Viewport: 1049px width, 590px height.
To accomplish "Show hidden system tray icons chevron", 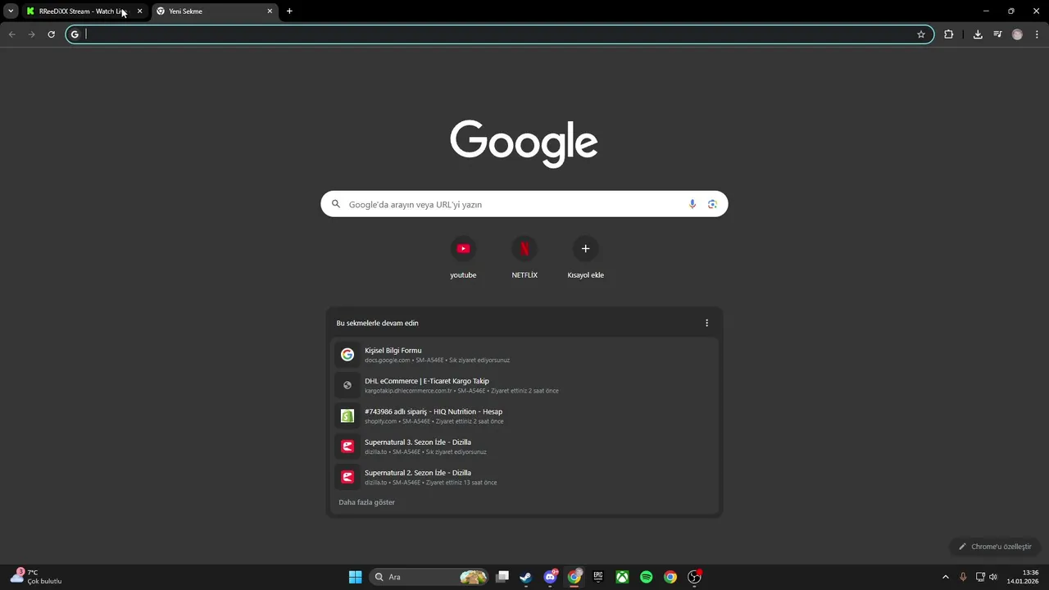I will pyautogui.click(x=946, y=577).
